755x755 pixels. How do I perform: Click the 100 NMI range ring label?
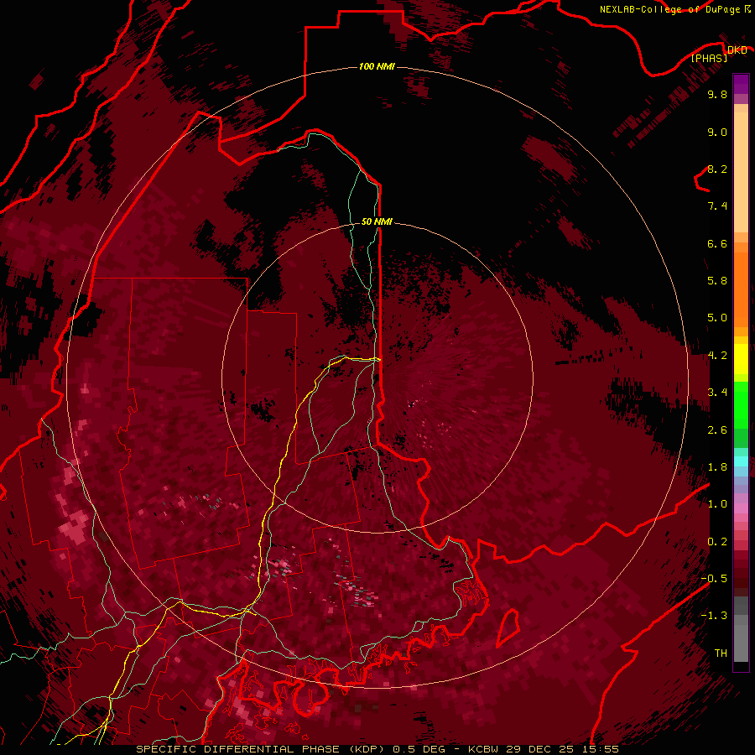[x=377, y=66]
